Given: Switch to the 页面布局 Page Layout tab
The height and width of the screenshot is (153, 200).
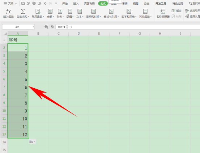Looking at the screenshot, I should click(x=89, y=4).
